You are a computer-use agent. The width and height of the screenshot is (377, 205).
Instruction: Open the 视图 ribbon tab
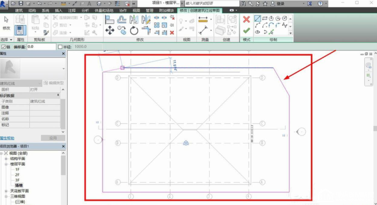tap(136, 11)
